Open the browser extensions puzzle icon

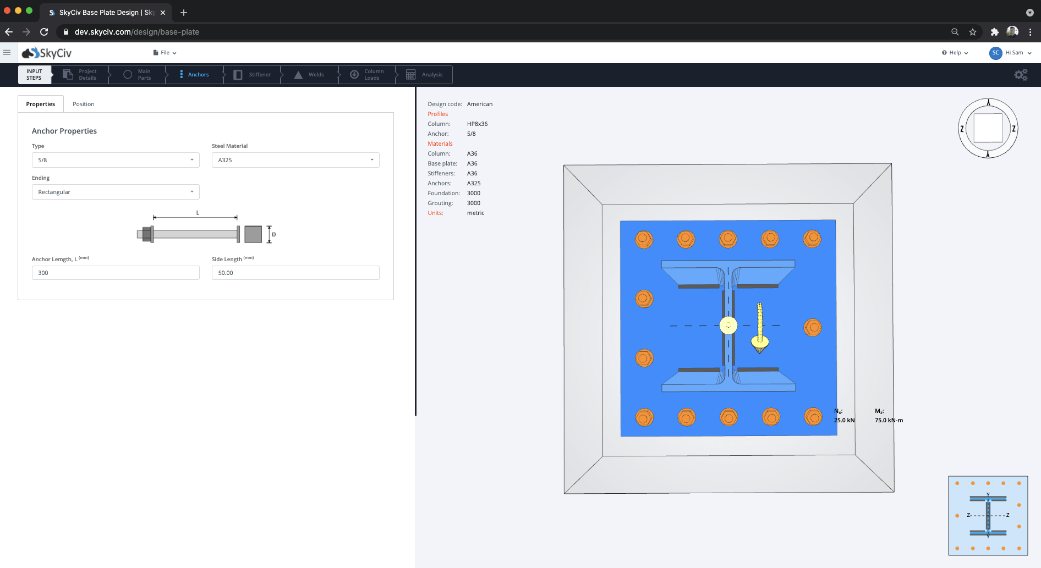pos(994,31)
